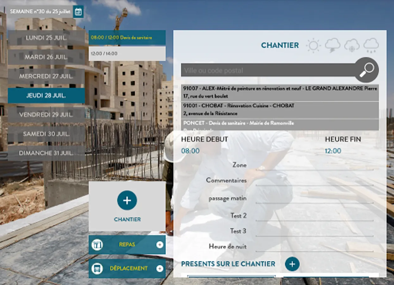Click the Heure de nuit input line

pos(314,247)
